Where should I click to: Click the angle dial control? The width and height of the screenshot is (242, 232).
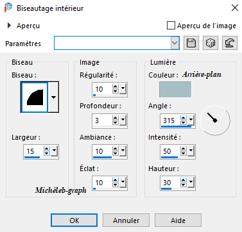click(215, 120)
